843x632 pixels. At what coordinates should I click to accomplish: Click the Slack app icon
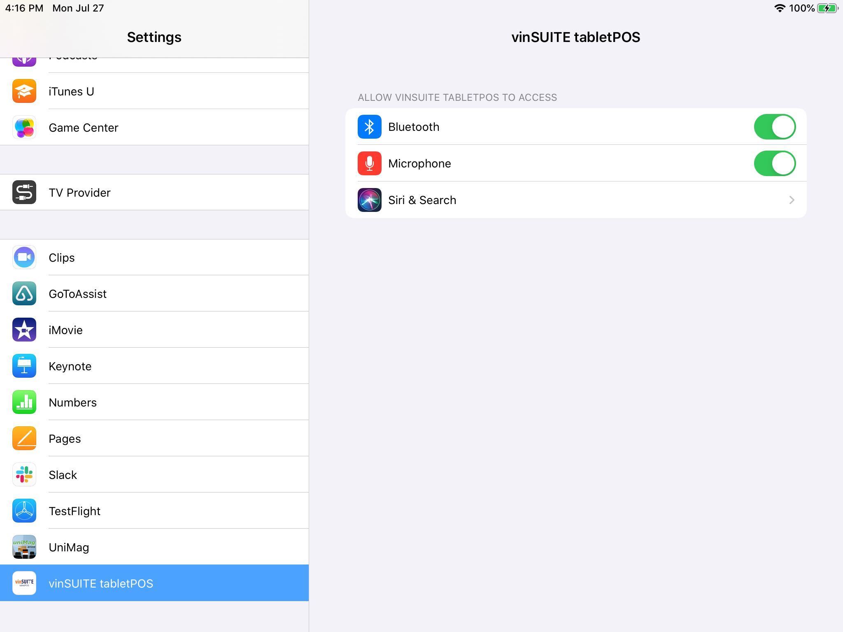(24, 474)
